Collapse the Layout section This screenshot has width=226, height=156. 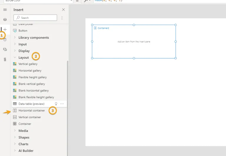coord(24,57)
